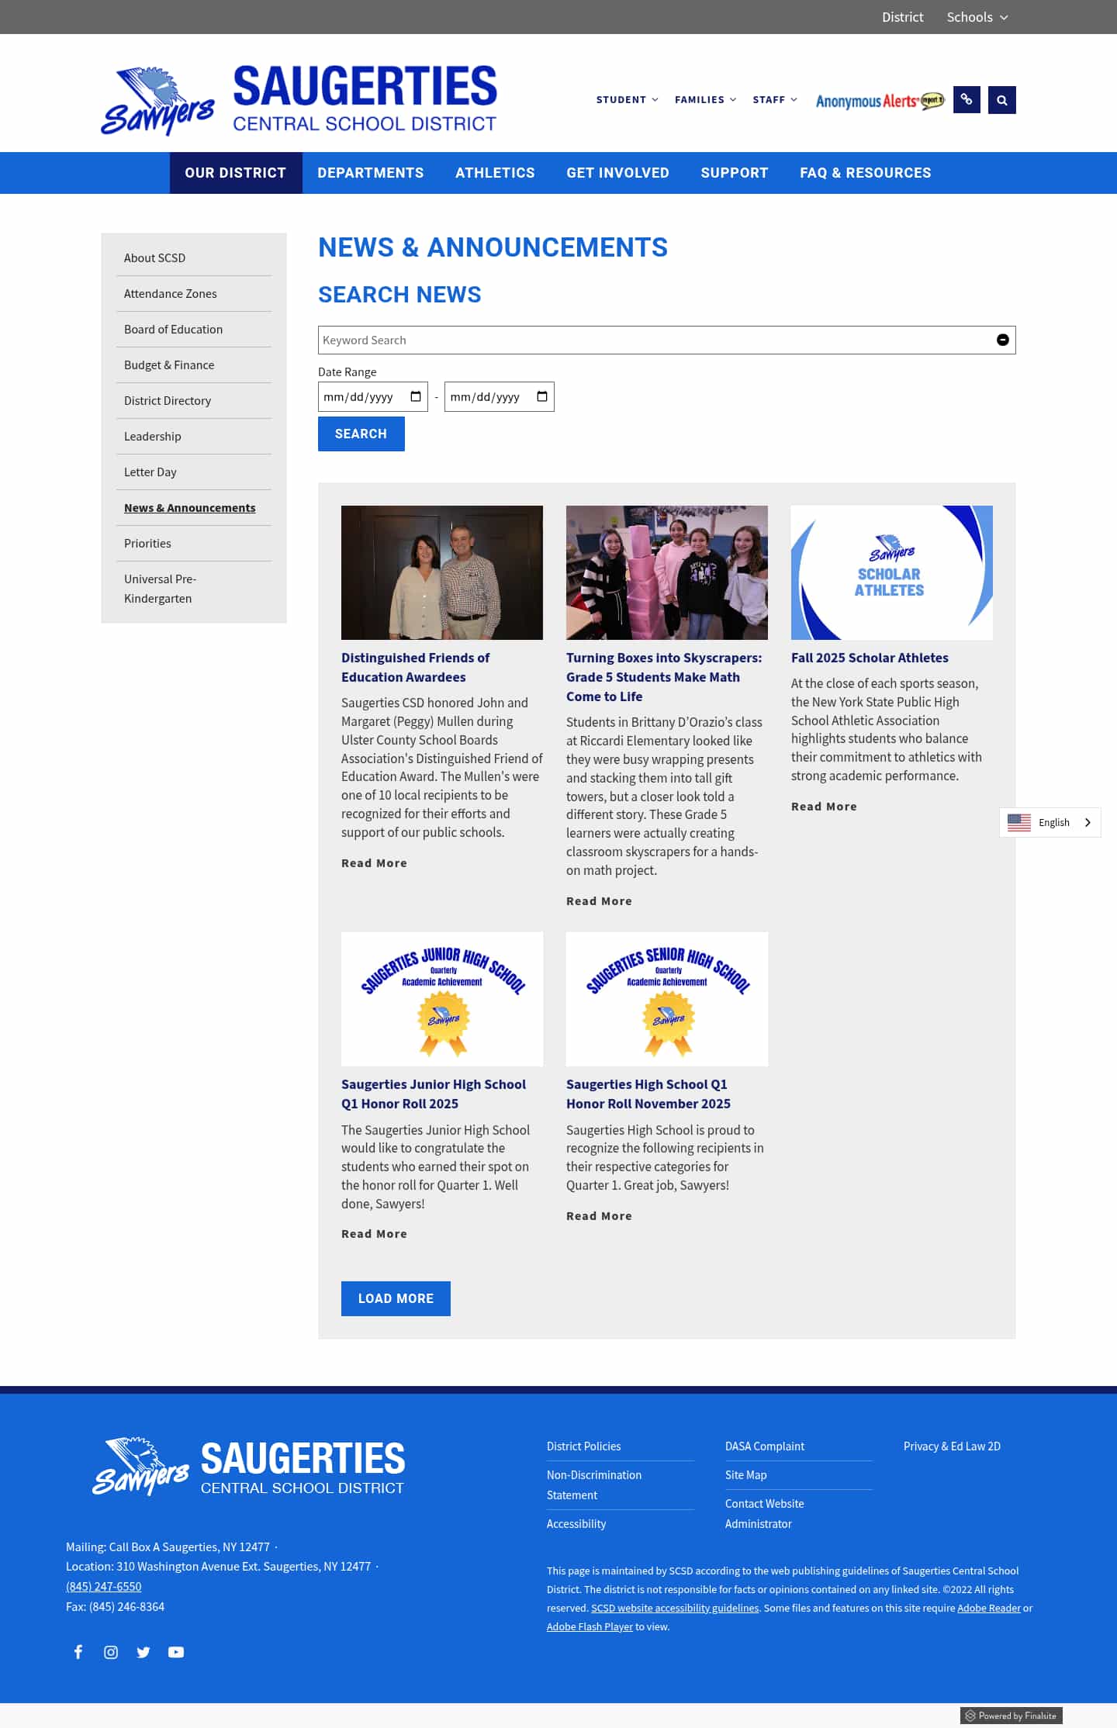Image resolution: width=1117 pixels, height=1728 pixels.
Task: Open the FAQ & RESOURCES nav item
Action: point(865,173)
